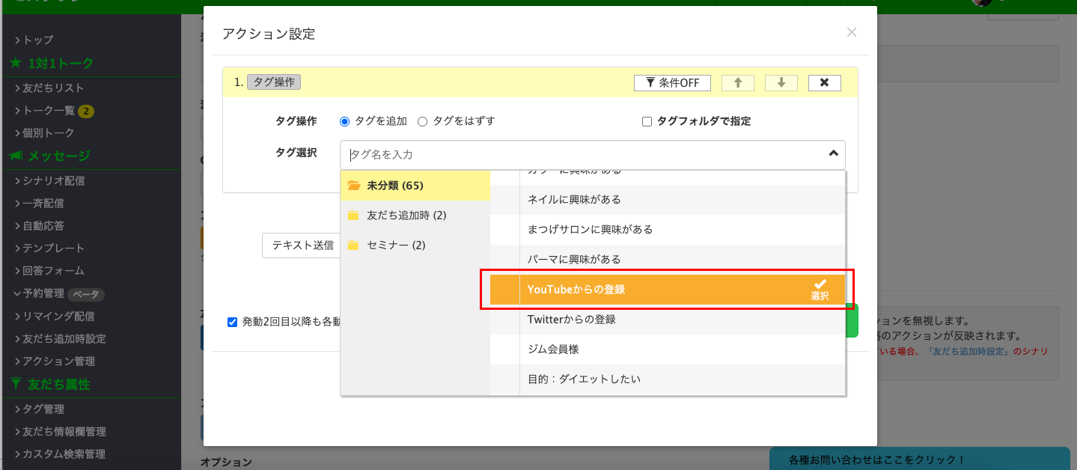This screenshot has width=1077, height=470.
Task: Uncheck the 発動2回目以降 checkbox
Action: pyautogui.click(x=233, y=322)
